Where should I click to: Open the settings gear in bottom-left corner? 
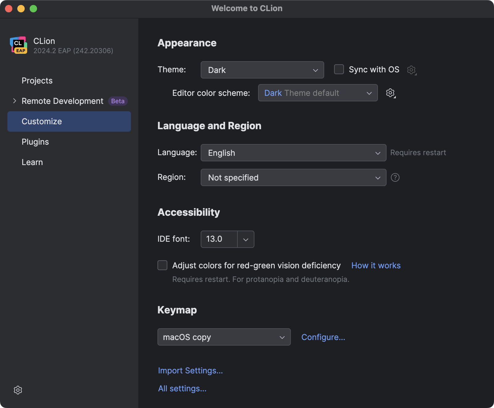tap(18, 390)
